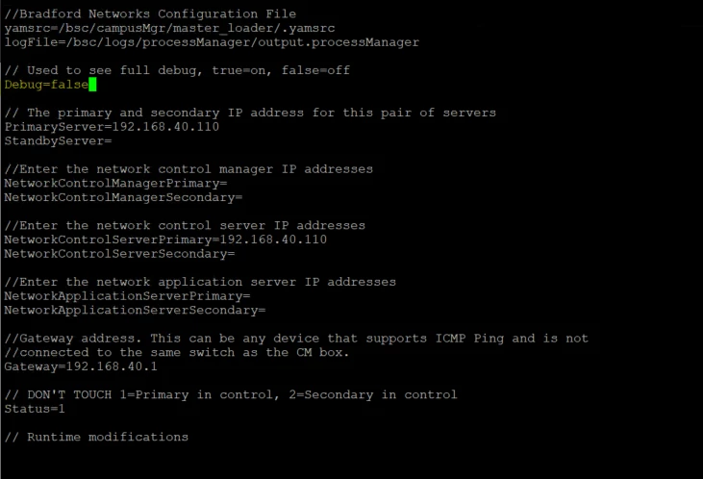Click the NetworkControlManagerPrimary= line
The image size is (703, 479).
tap(115, 184)
